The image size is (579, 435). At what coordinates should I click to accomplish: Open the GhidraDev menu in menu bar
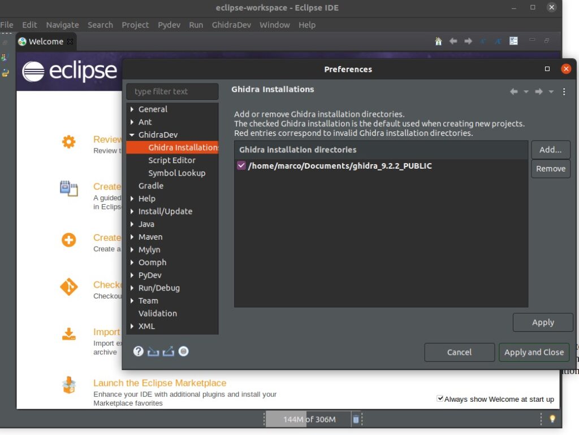click(x=231, y=25)
